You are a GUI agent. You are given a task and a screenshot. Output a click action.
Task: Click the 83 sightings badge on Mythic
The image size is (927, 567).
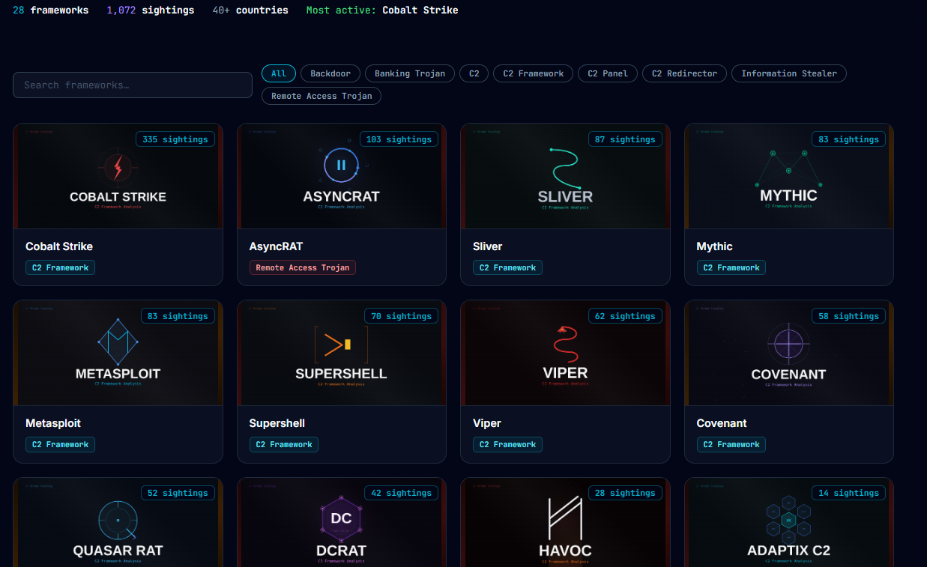point(849,139)
